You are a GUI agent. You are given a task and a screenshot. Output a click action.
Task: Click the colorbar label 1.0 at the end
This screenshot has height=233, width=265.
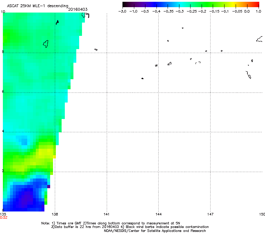pyautogui.click(x=259, y=11)
